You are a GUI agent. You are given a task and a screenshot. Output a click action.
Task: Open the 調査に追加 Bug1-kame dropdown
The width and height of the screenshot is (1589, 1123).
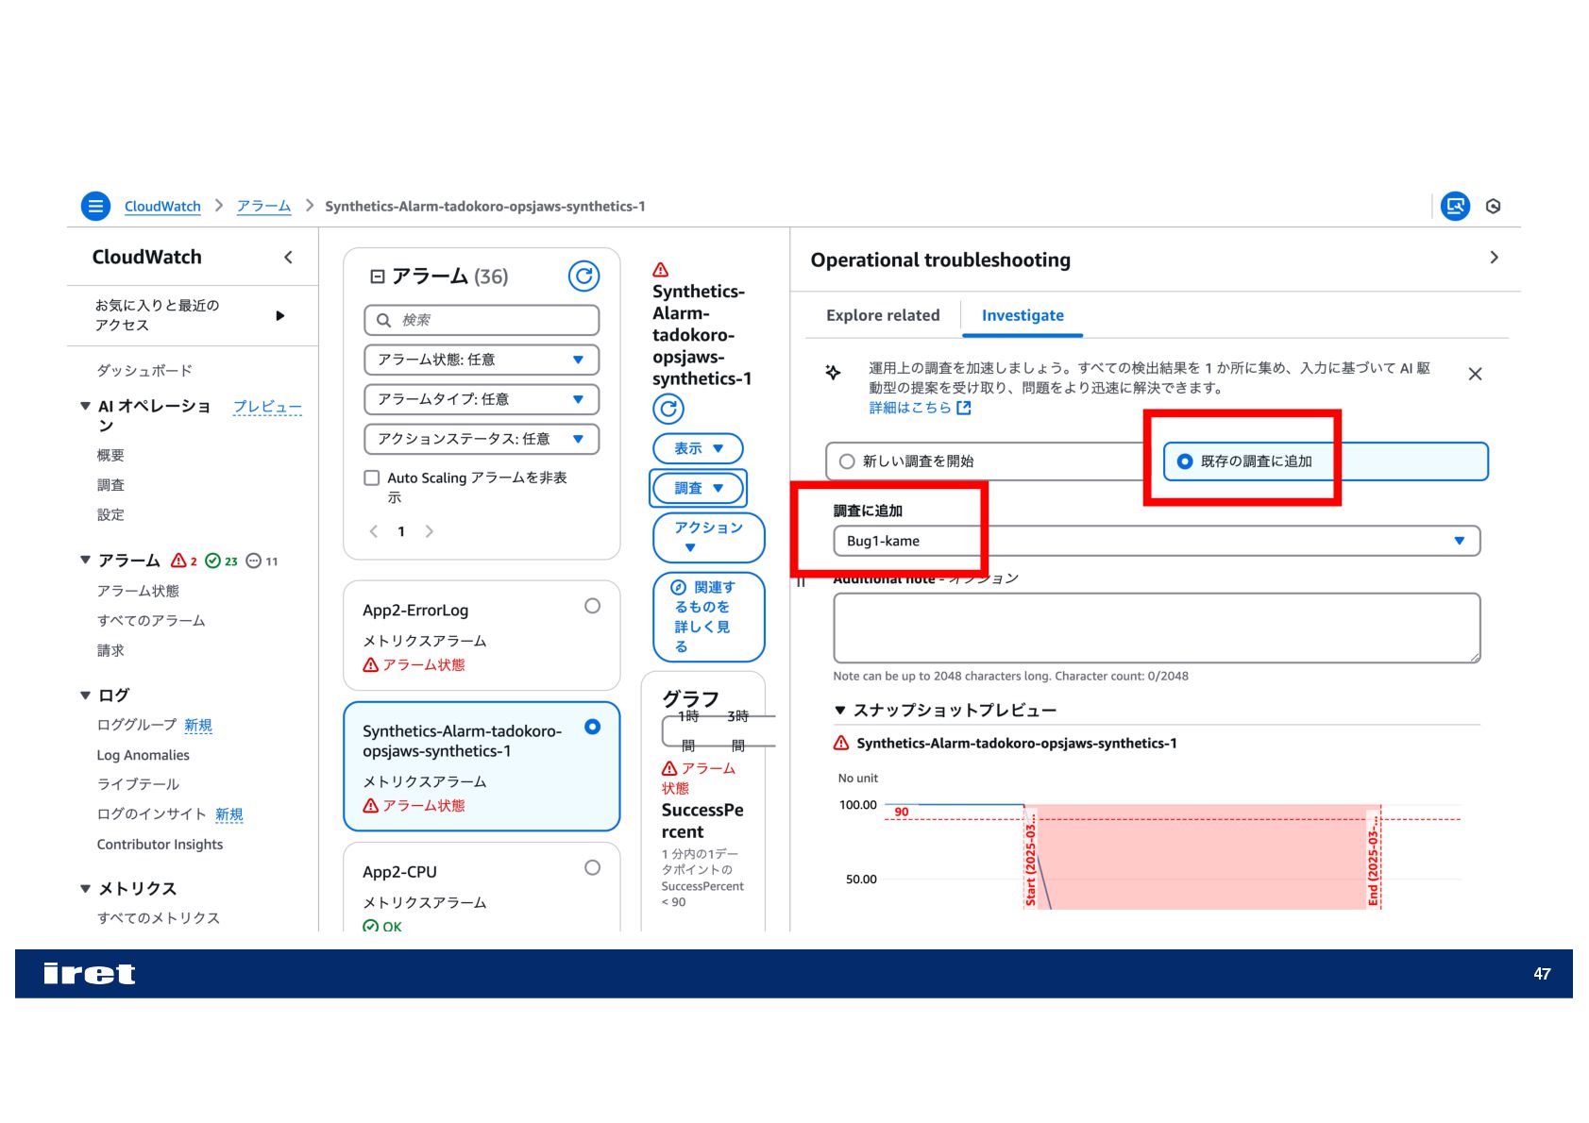(x=1157, y=541)
